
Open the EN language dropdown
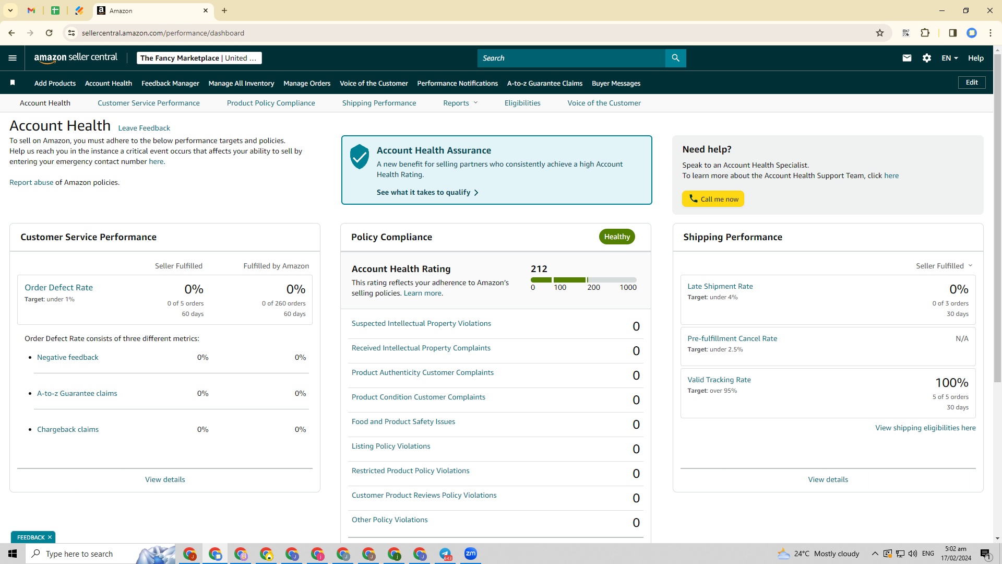pos(950,58)
